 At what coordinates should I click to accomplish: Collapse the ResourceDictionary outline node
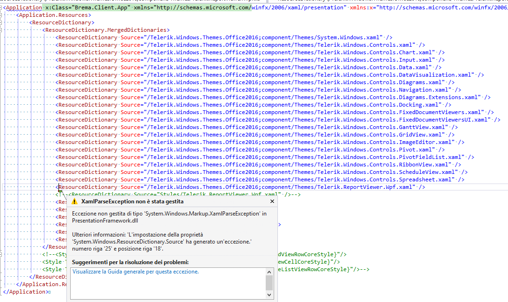click(x=1, y=22)
